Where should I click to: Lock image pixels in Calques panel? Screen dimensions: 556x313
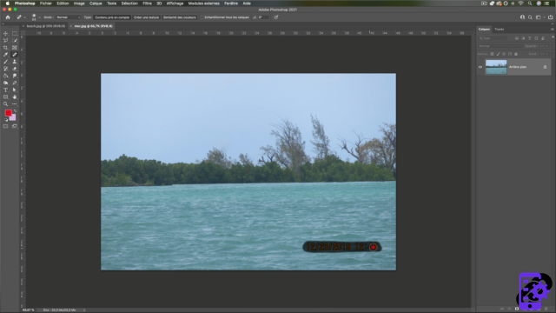pos(498,54)
